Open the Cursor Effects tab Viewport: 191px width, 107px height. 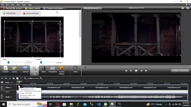pyautogui.click(x=62, y=70)
